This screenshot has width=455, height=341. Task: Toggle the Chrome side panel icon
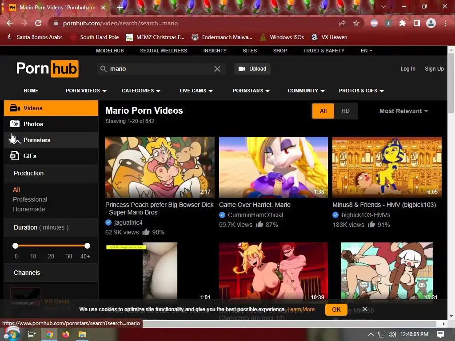417,23
